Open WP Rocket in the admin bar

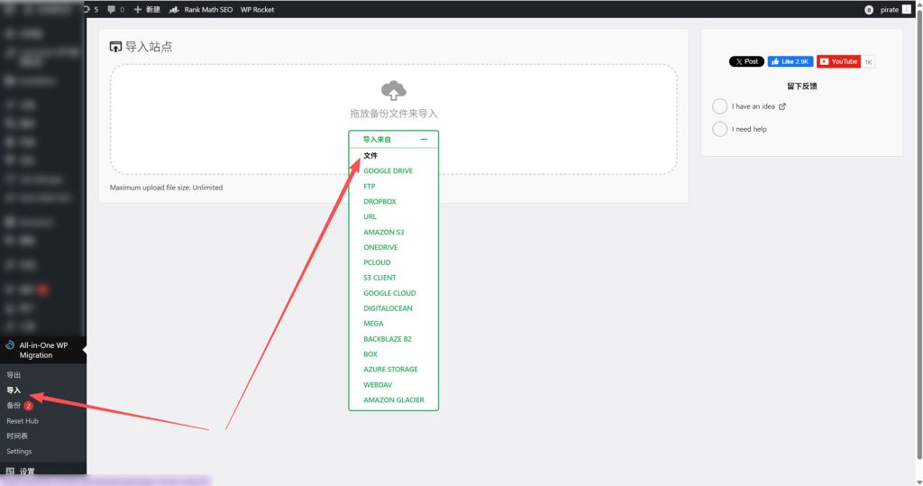(x=257, y=10)
